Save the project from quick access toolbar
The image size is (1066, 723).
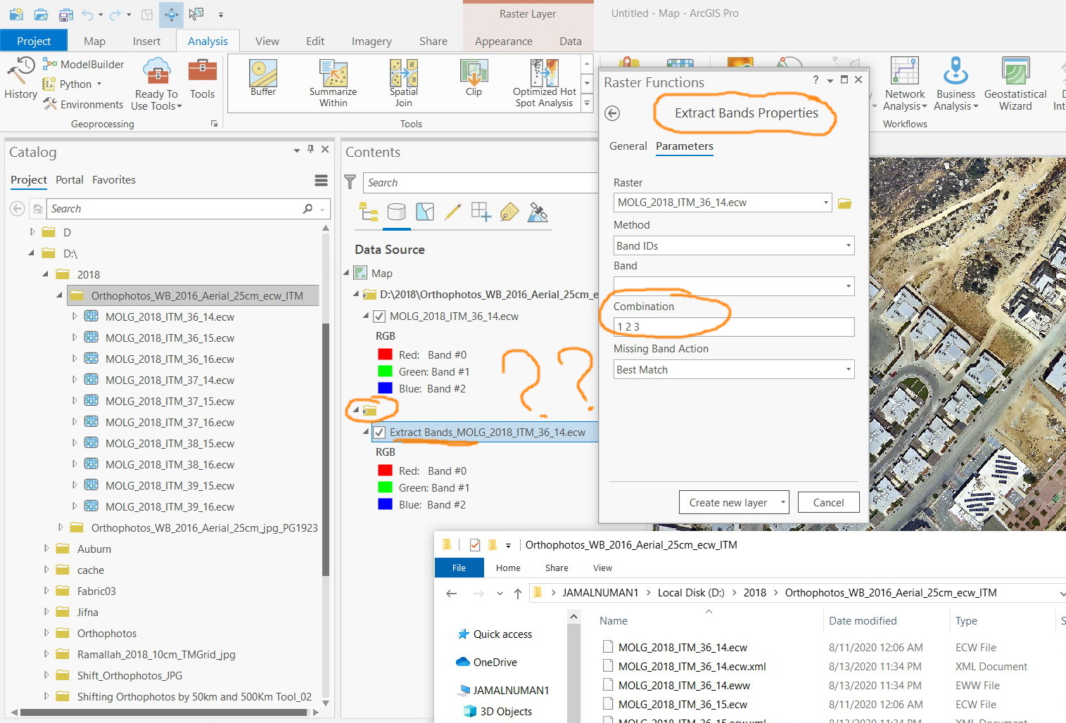(66, 14)
